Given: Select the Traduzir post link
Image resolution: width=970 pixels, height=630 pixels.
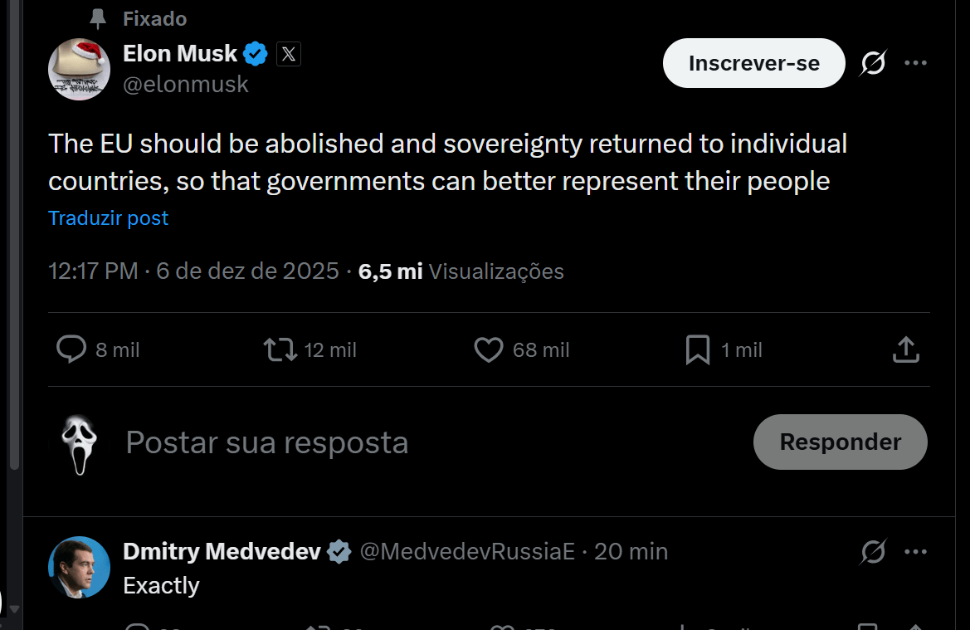Looking at the screenshot, I should coord(108,217).
